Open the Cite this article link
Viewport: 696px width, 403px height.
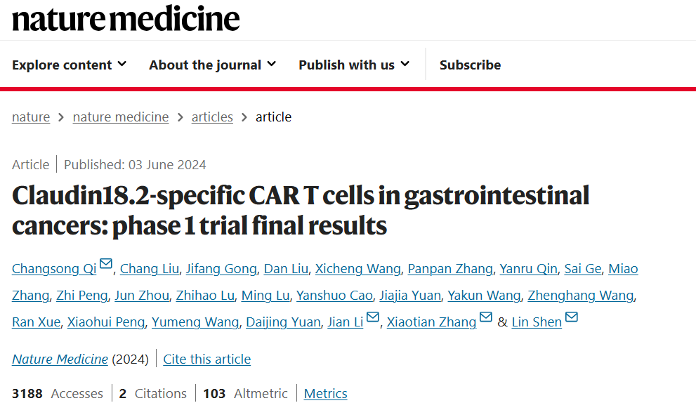[207, 359]
